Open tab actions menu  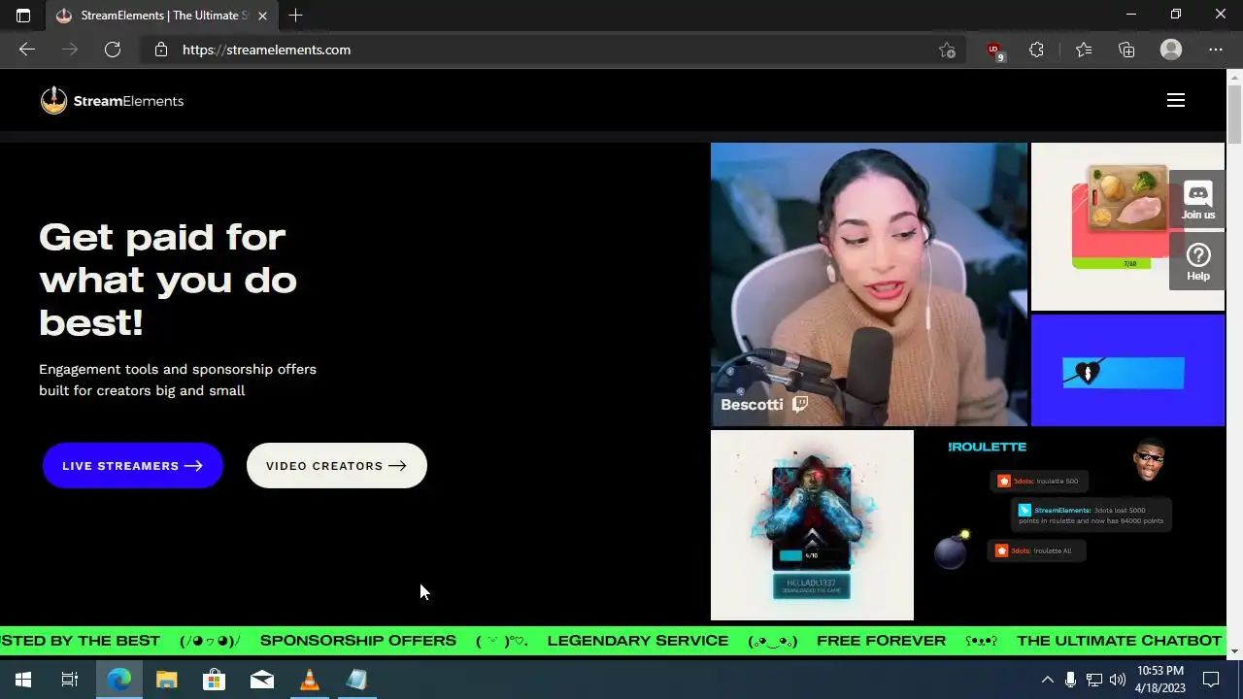click(23, 16)
